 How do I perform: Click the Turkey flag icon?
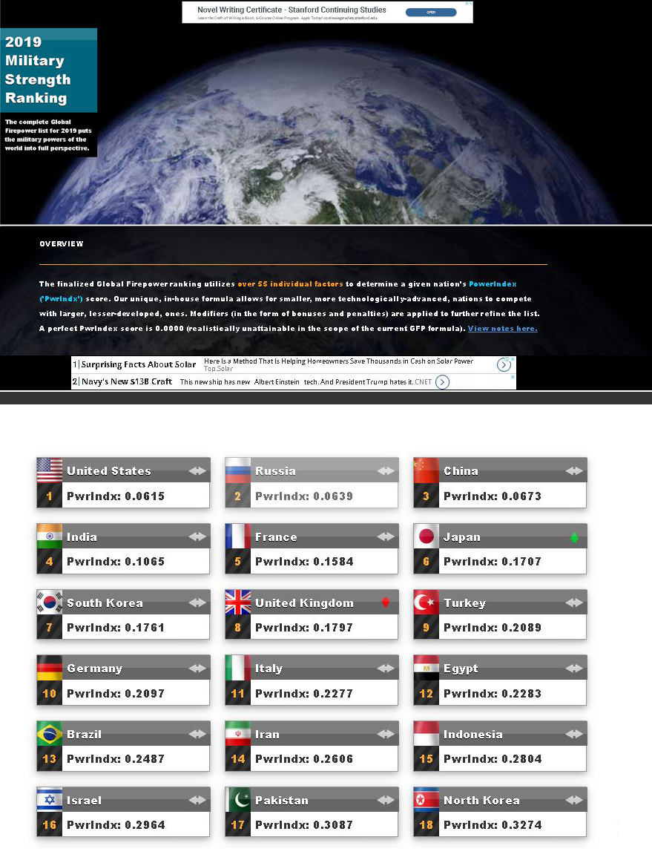click(x=427, y=602)
